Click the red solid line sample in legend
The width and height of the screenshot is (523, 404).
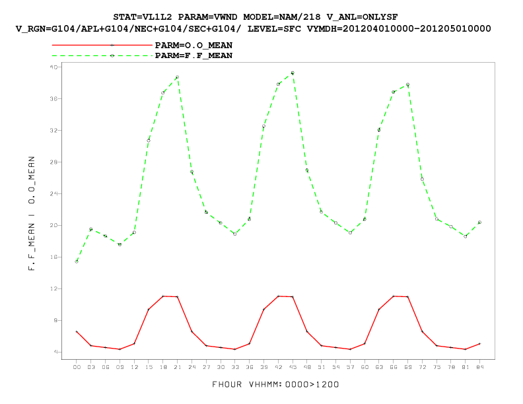pos(102,45)
